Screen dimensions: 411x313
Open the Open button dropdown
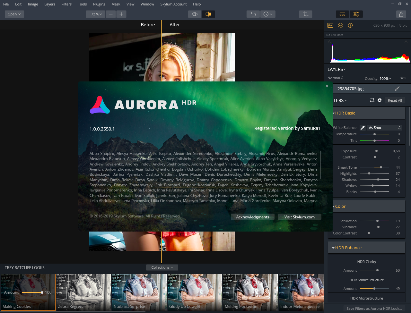[14, 14]
